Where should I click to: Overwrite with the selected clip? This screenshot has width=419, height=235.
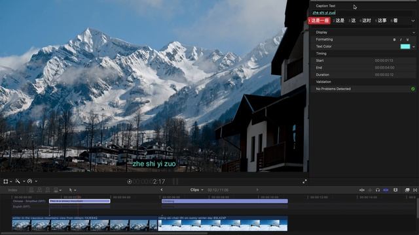point(56,190)
